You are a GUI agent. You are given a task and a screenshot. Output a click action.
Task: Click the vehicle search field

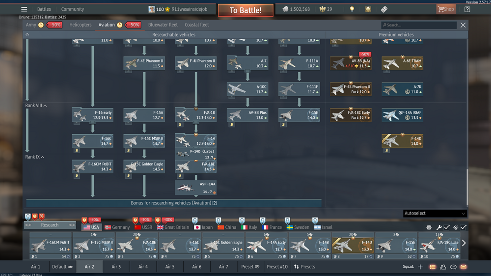419,25
